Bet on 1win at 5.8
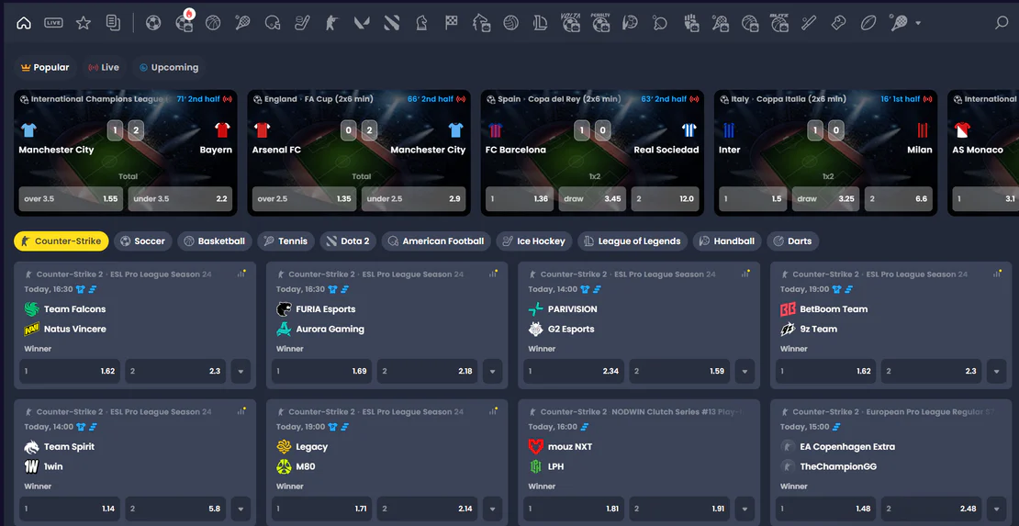 click(x=174, y=509)
